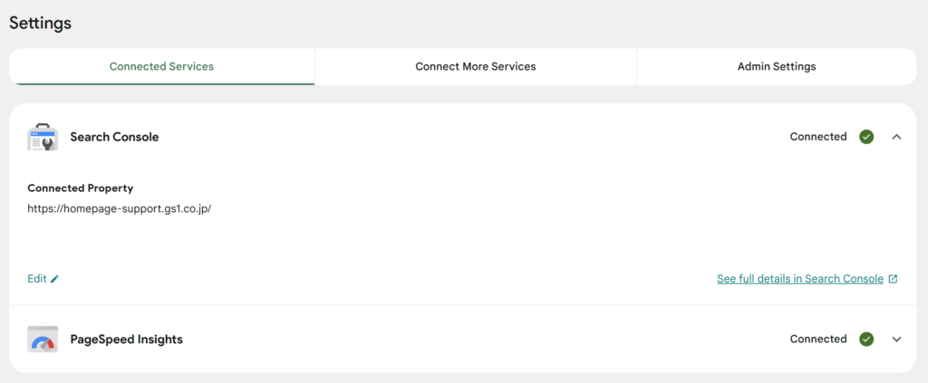Viewport: 928px width, 383px height.
Task: Switch to the Connected Services tab
Action: [x=161, y=67]
